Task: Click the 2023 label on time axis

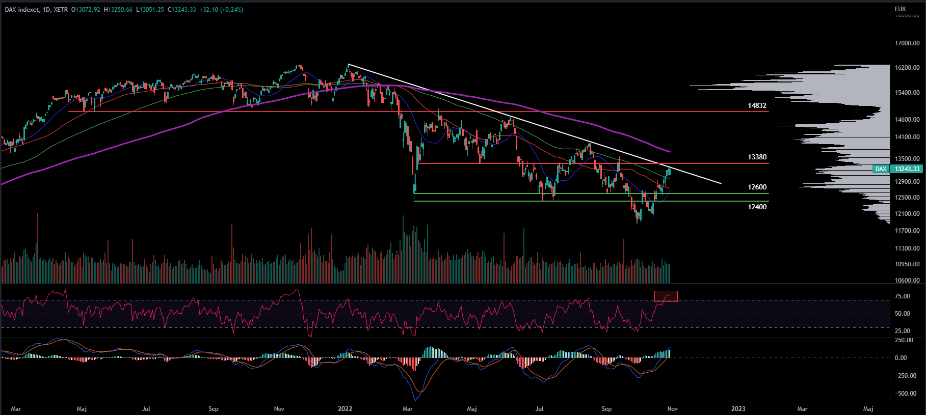Action: 738,408
